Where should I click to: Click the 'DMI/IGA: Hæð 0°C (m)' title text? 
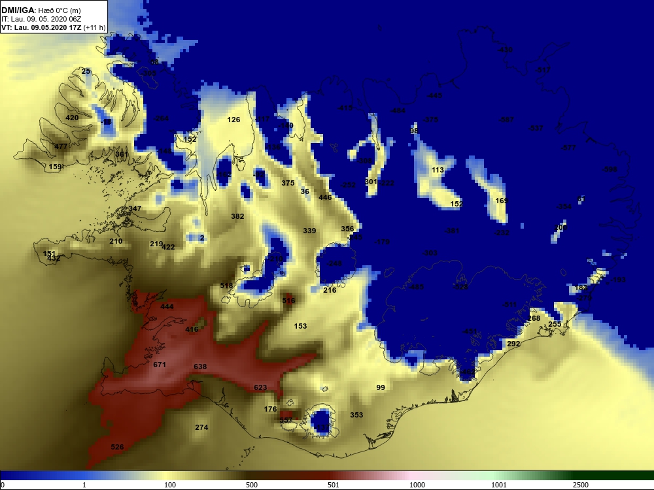(x=41, y=10)
